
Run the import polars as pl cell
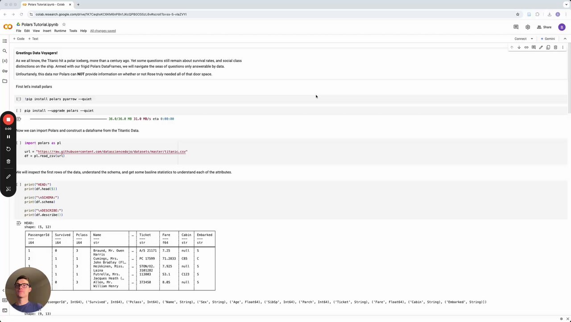[19, 143]
